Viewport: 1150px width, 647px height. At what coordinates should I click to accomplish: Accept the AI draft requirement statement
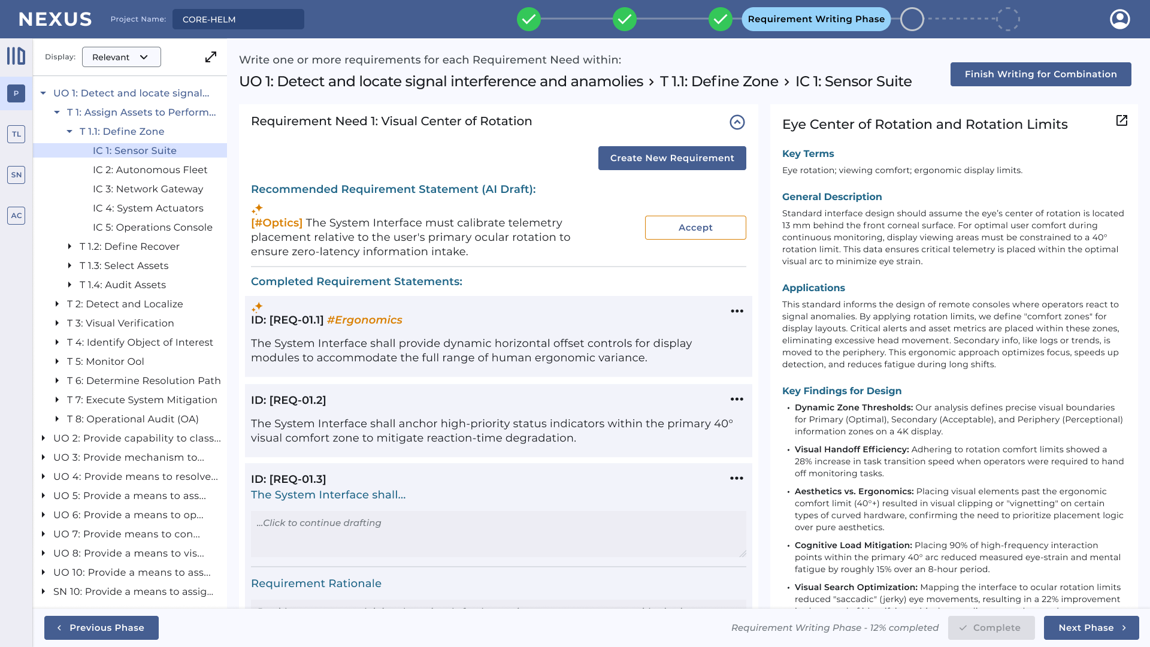pyautogui.click(x=695, y=228)
